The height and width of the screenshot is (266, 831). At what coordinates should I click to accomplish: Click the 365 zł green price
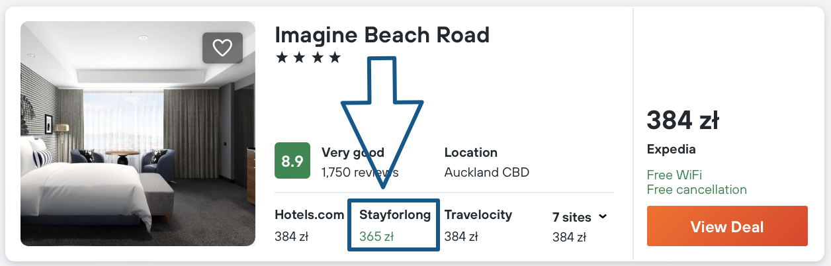coord(376,236)
